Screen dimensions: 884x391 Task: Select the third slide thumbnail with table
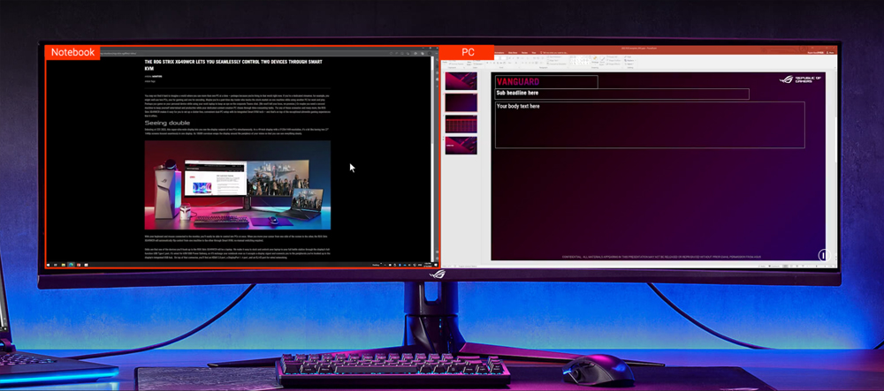pos(461,124)
